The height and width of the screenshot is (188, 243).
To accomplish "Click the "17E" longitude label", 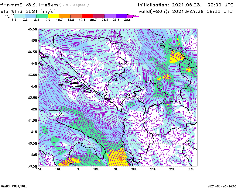I will 77,169.
